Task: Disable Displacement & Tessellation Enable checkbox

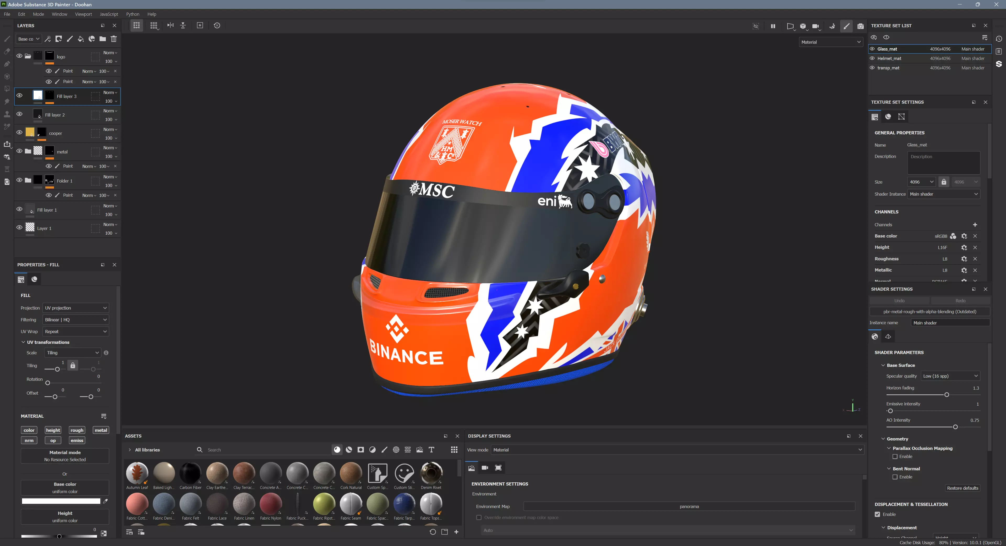Action: tap(878, 514)
